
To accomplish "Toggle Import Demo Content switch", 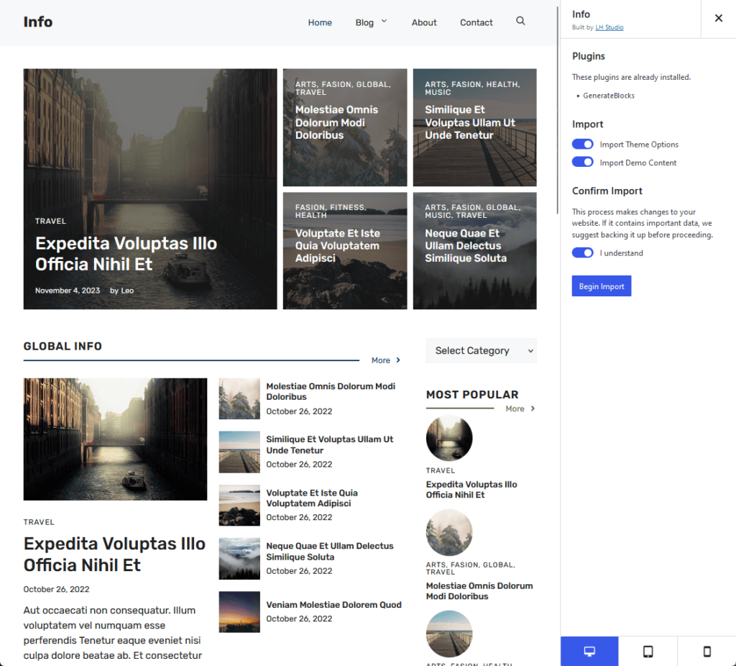I will [x=582, y=162].
